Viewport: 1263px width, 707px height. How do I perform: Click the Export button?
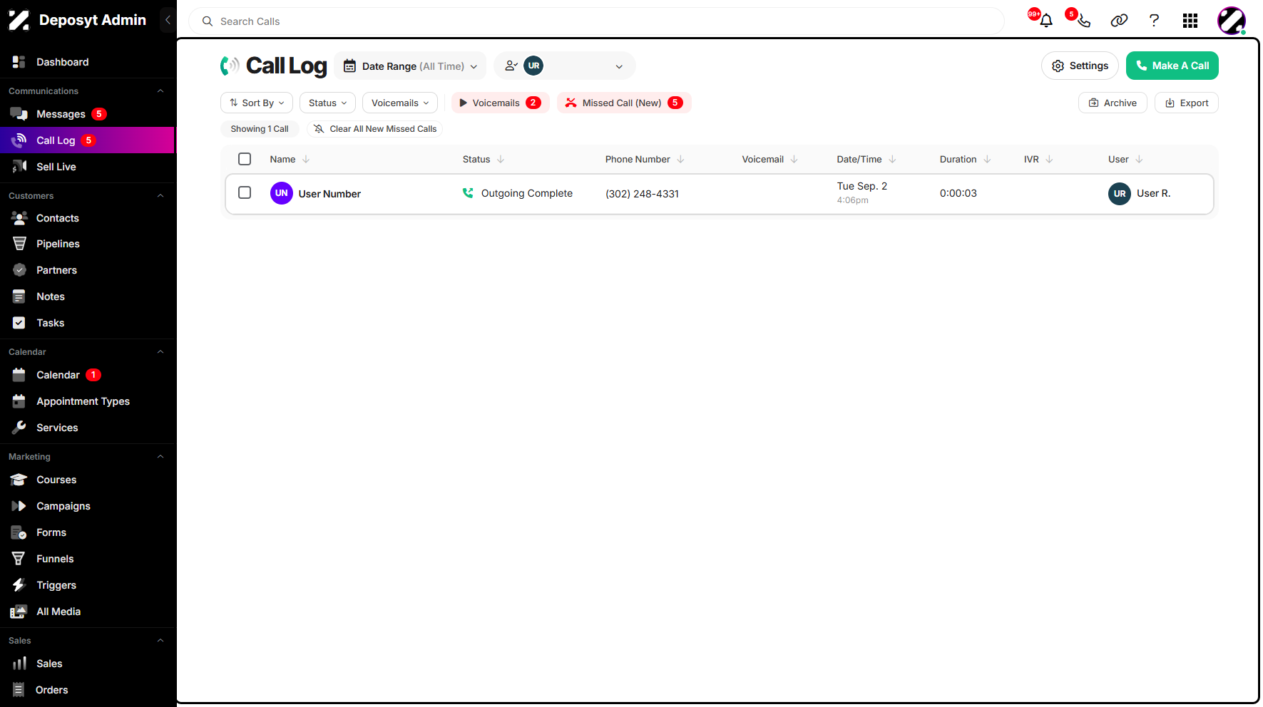[x=1186, y=103]
